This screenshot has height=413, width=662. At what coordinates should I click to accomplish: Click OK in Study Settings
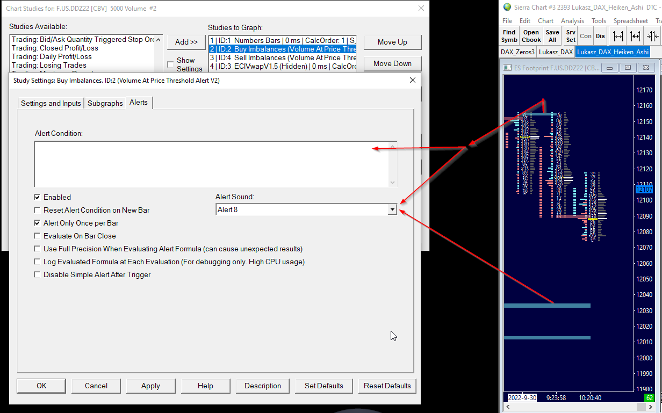[41, 386]
